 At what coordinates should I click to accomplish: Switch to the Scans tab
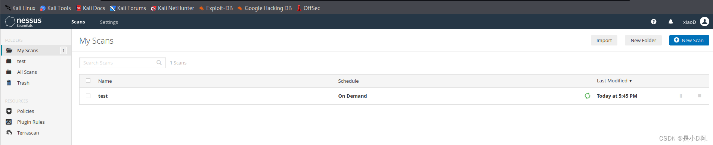click(78, 22)
